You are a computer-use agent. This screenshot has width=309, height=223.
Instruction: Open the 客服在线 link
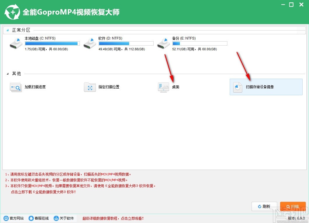[42, 218]
